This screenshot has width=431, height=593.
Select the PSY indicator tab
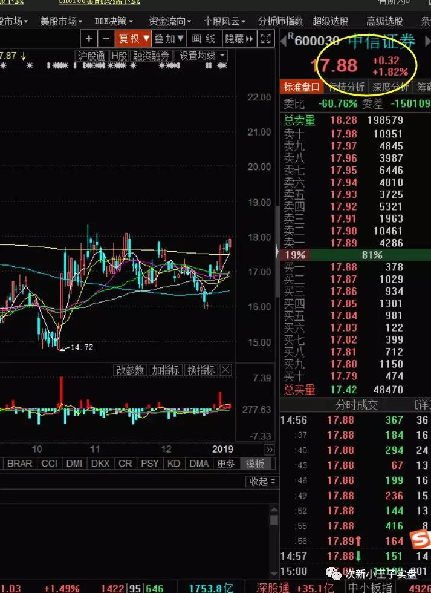coord(149,464)
